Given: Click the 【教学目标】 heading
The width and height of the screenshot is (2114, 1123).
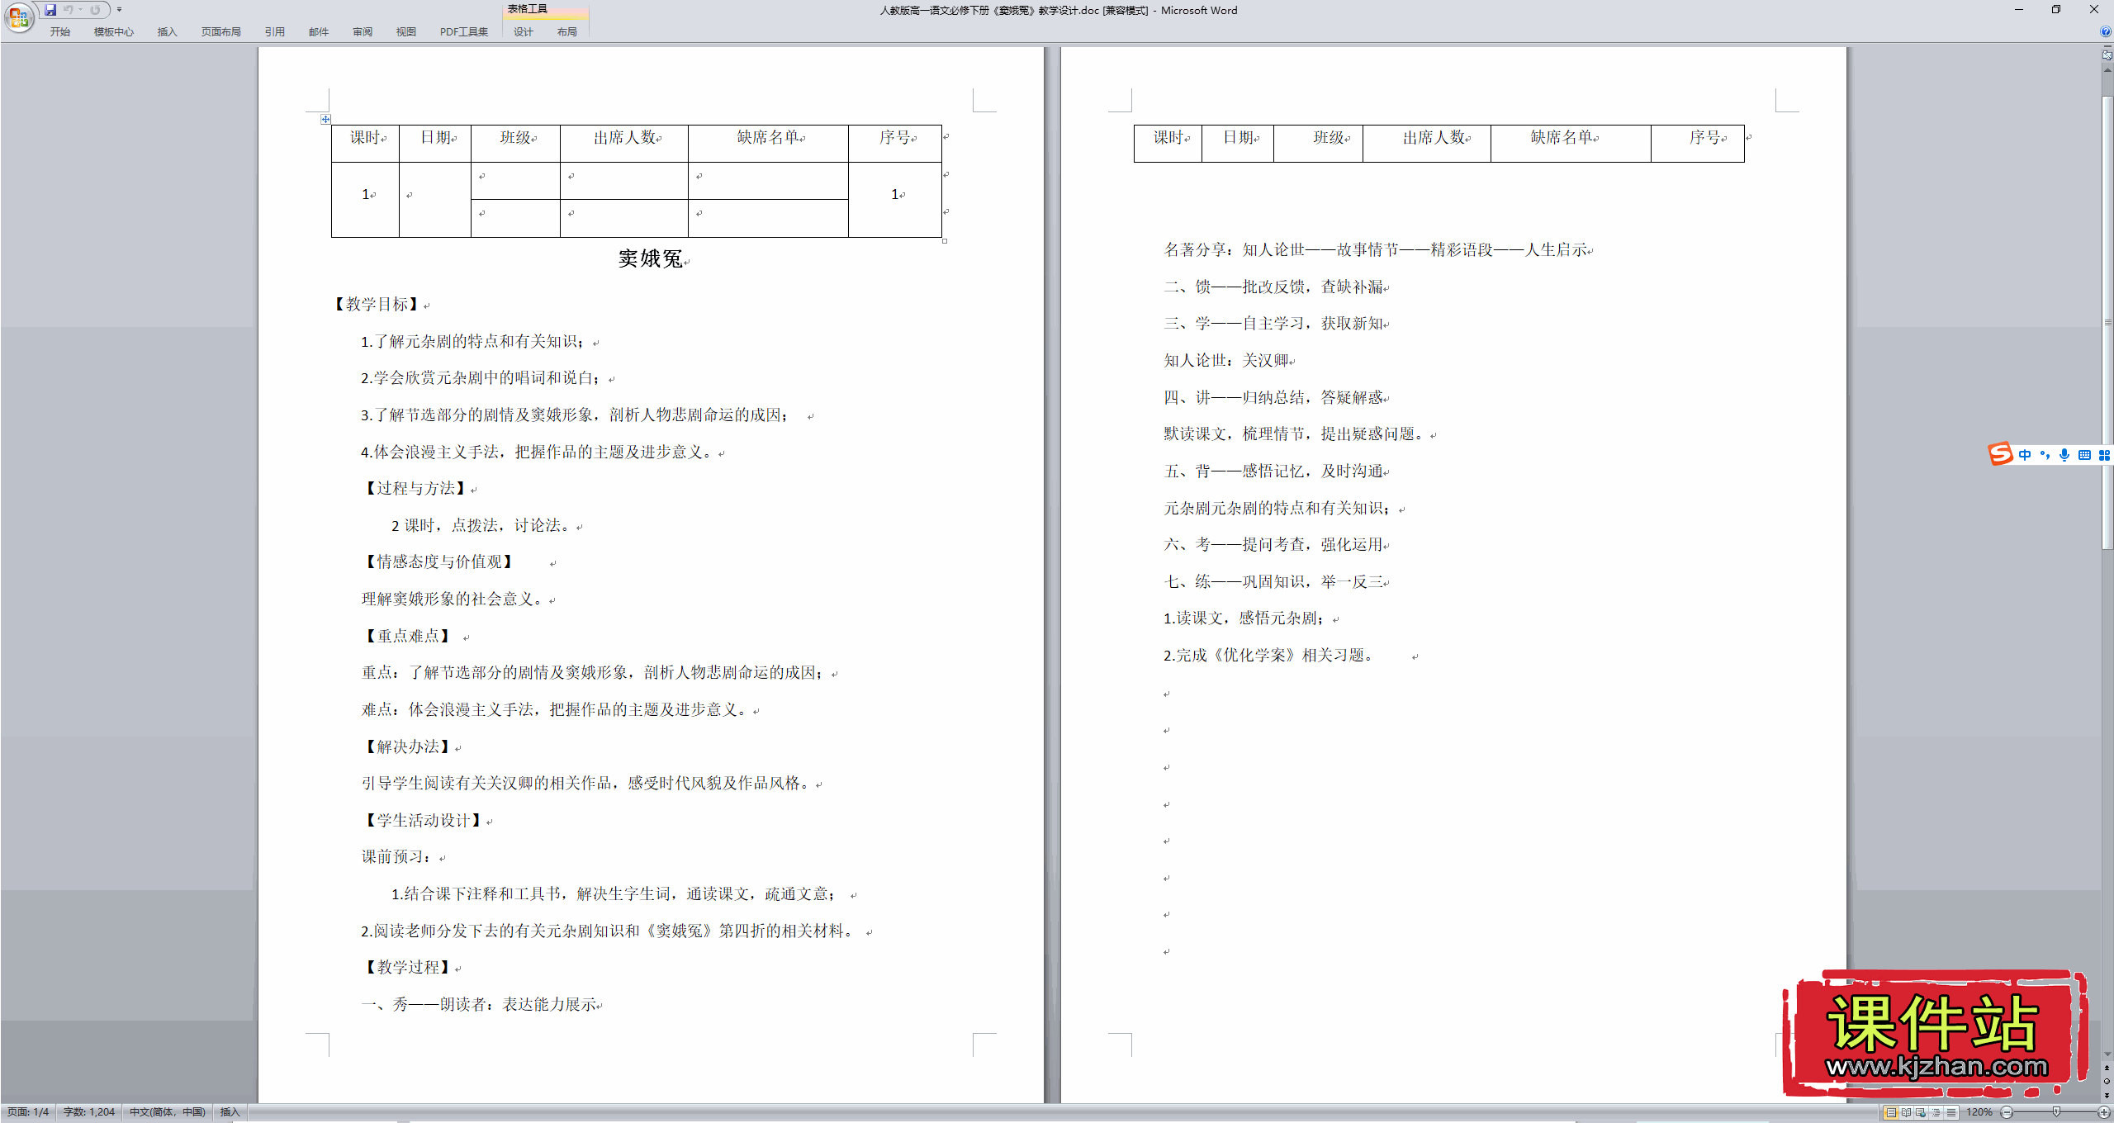Looking at the screenshot, I should [x=377, y=304].
